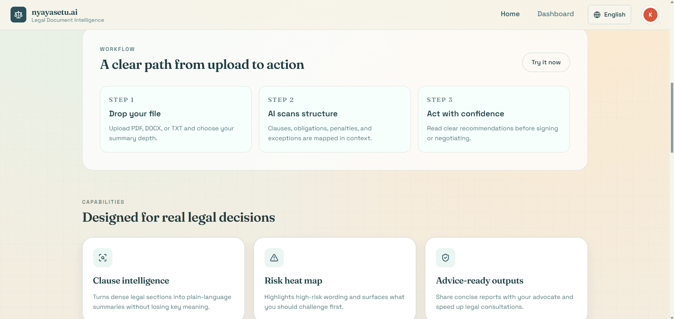Open the English language dropdown
The image size is (674, 319).
pyautogui.click(x=609, y=15)
